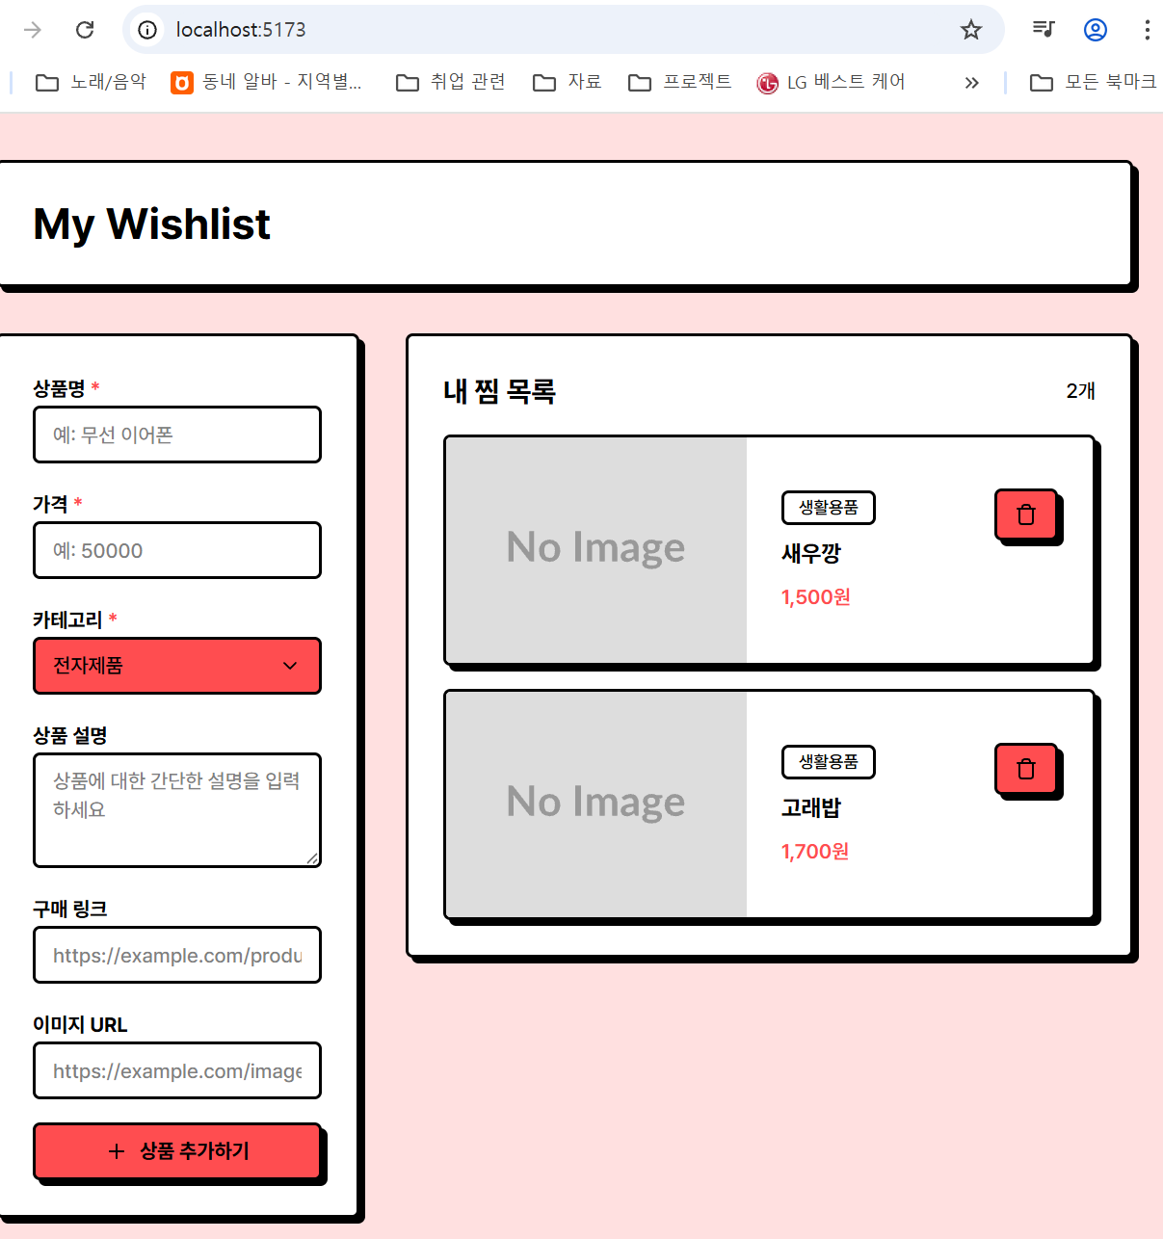Image resolution: width=1163 pixels, height=1239 pixels.
Task: Open the 프로젝트 bookmark folder
Action: [680, 83]
